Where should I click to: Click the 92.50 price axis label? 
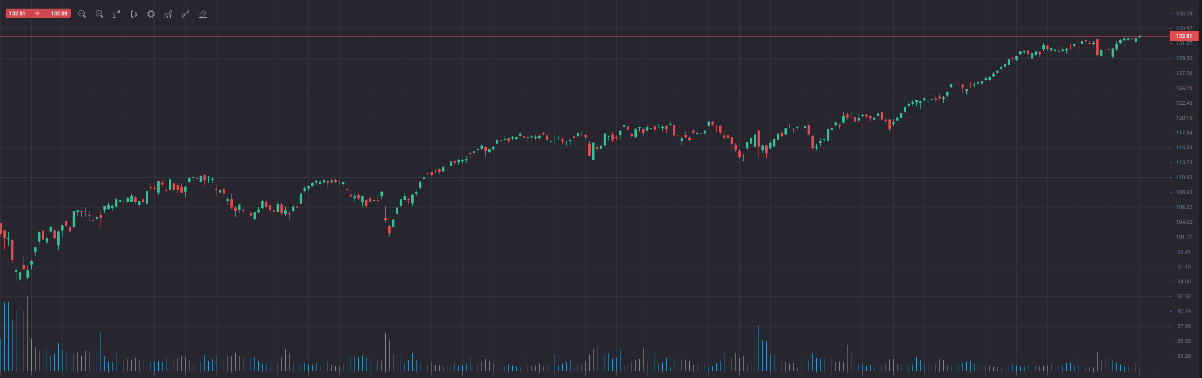[1184, 296]
